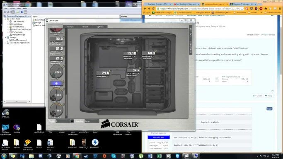
Task: Click the Reply button on the post
Action: (268, 96)
